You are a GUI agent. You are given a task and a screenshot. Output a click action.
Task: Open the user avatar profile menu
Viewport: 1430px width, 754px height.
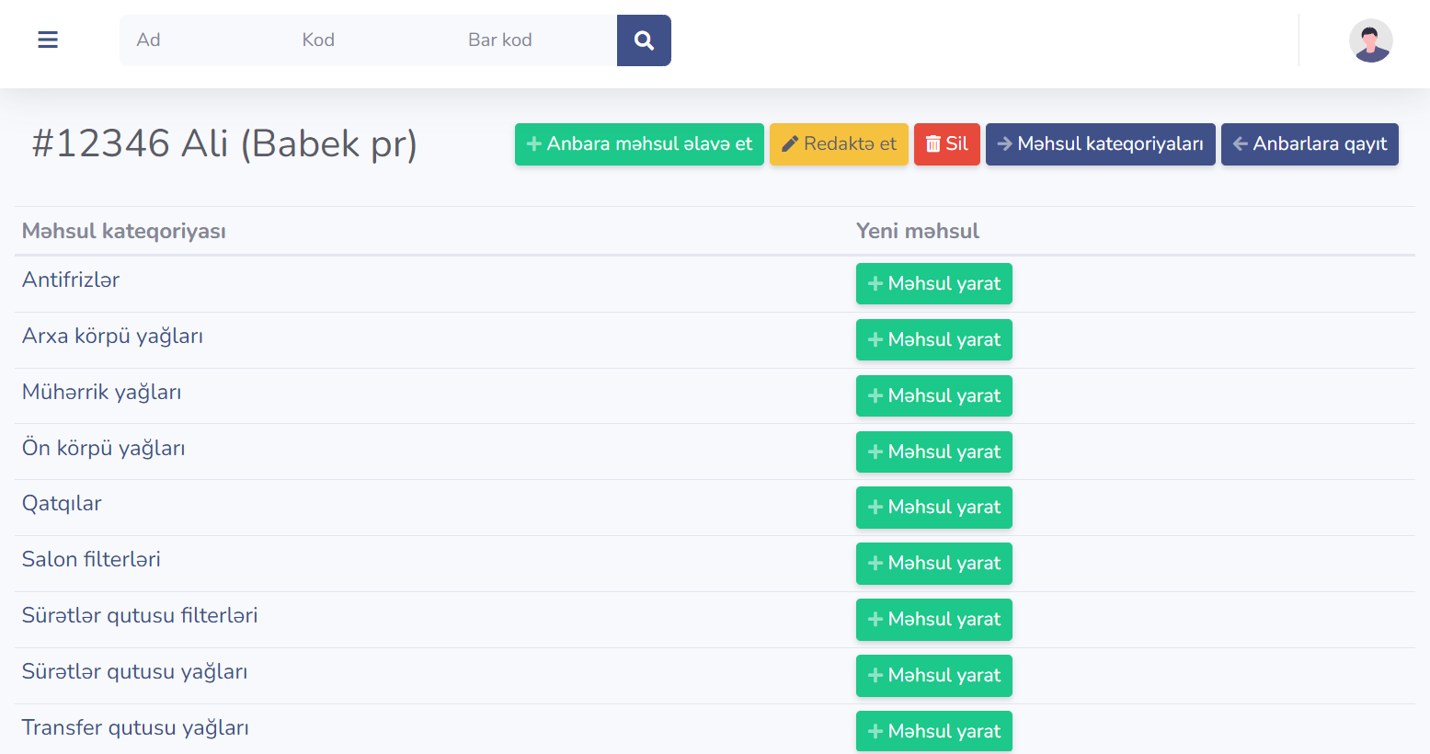point(1370,40)
